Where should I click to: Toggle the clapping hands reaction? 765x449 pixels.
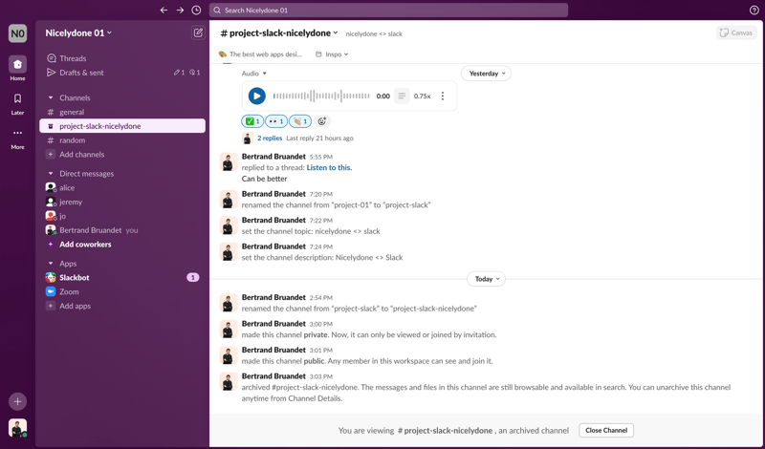pyautogui.click(x=300, y=121)
